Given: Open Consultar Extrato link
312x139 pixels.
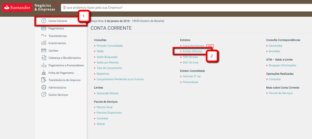Looking at the screenshot, I should pos(193,46).
